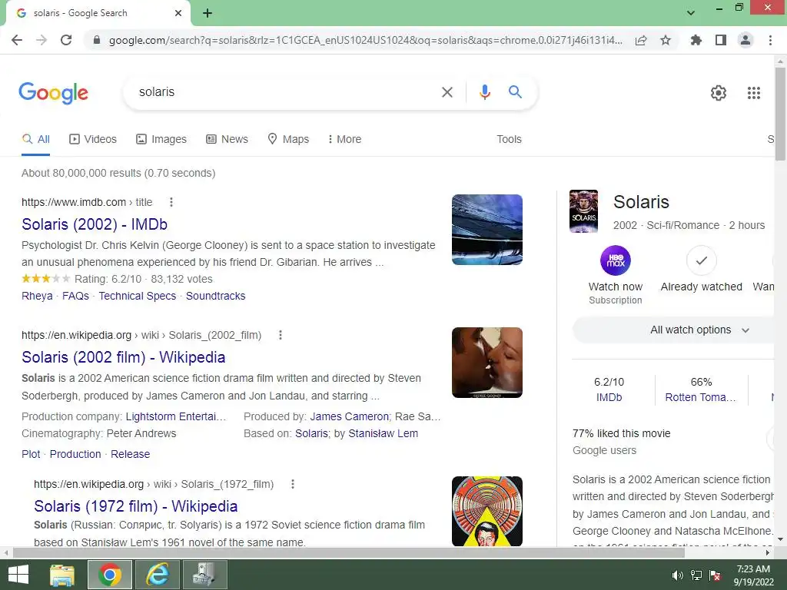
Task: Open Stanisław Lem link
Action: coord(383,433)
